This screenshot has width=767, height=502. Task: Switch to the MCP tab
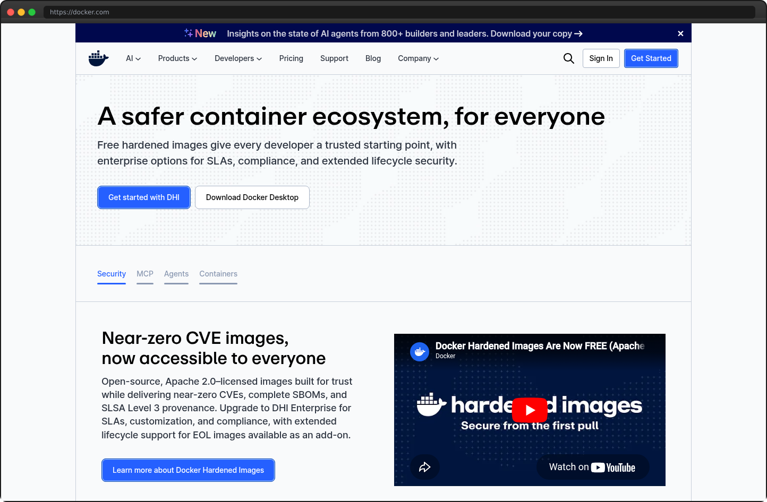pos(144,274)
